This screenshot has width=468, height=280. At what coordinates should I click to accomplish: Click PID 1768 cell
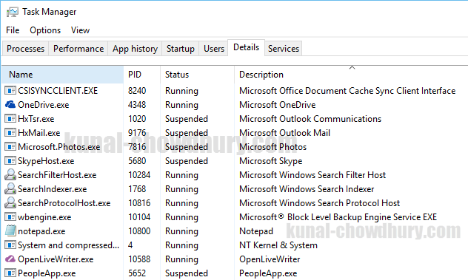[137, 189]
